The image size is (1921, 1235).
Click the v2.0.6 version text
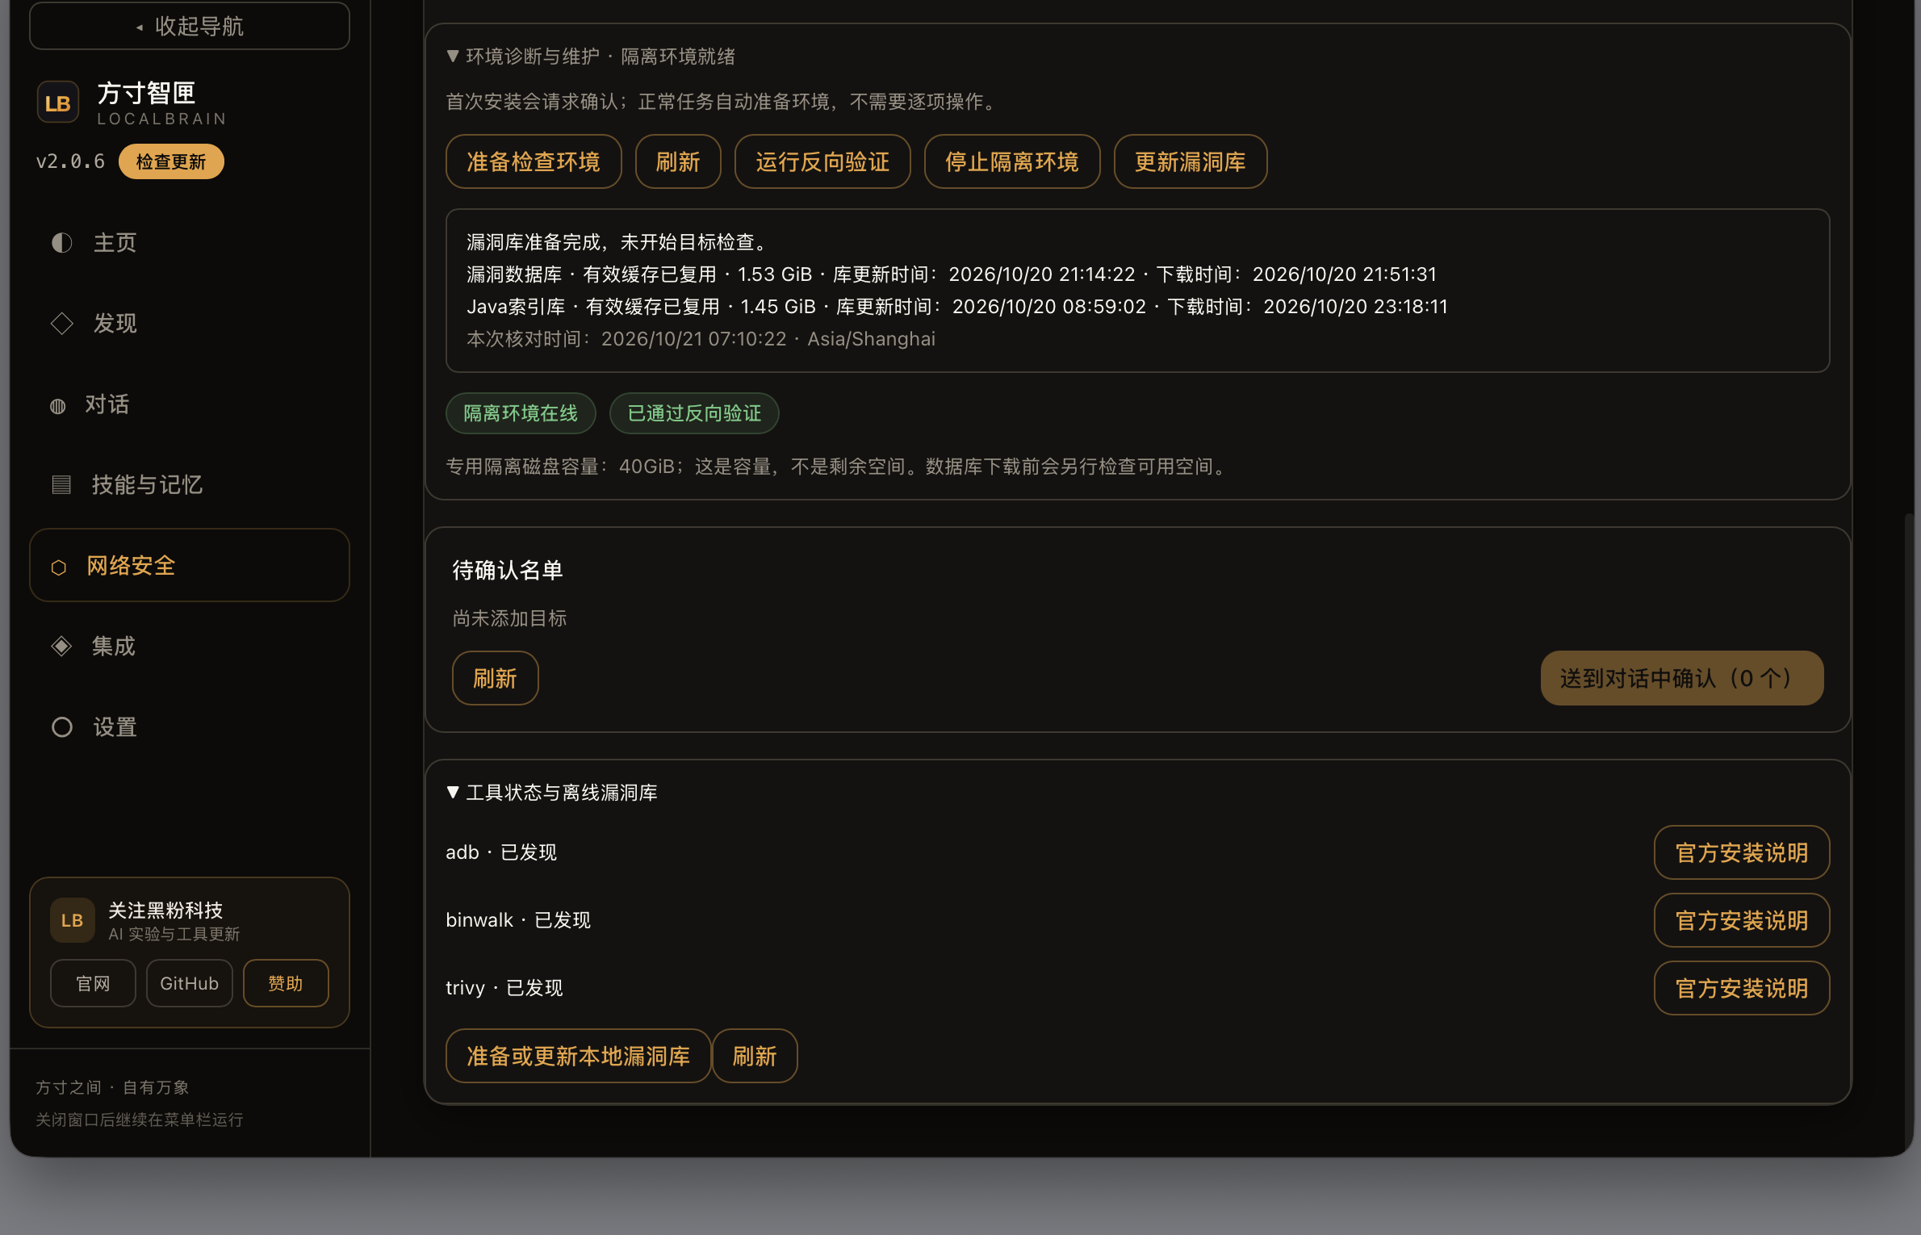(70, 161)
